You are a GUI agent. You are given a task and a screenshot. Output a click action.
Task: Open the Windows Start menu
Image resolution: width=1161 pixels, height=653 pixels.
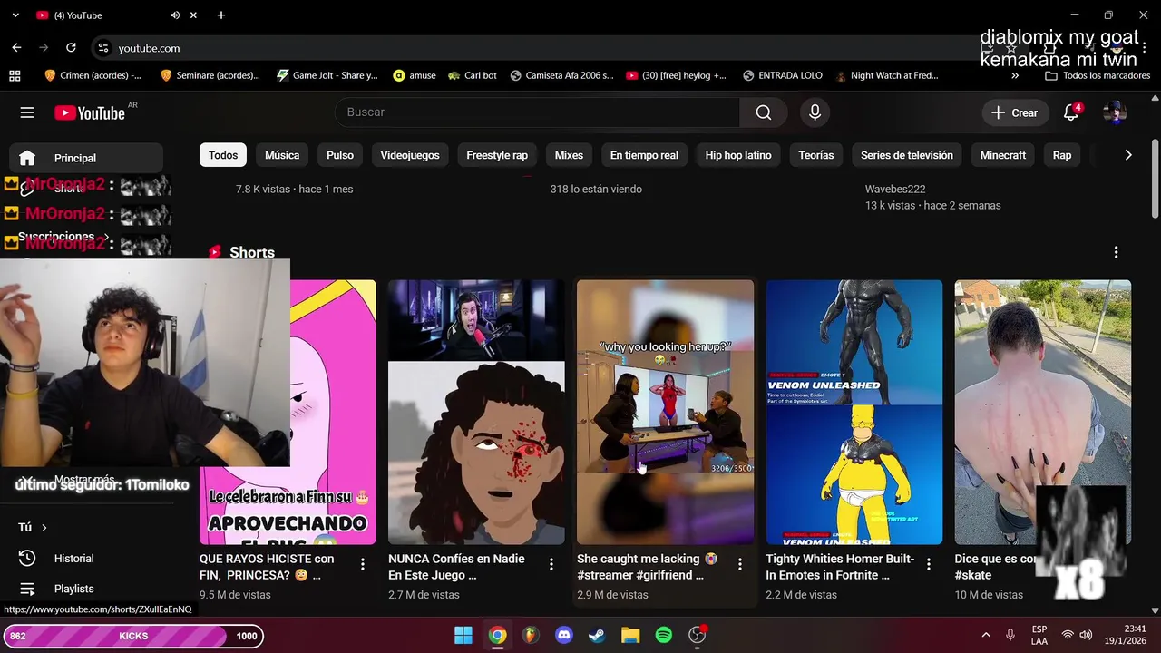coord(463,636)
